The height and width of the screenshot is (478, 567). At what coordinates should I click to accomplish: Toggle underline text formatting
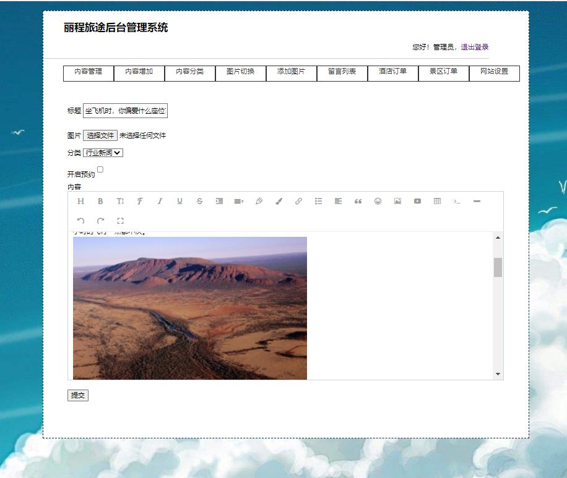tap(180, 201)
